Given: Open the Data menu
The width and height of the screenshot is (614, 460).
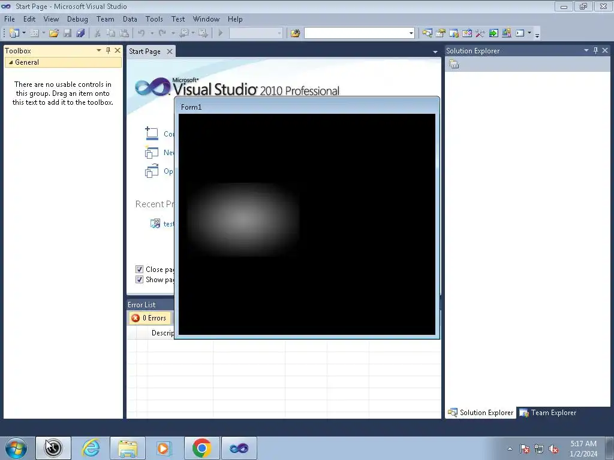Looking at the screenshot, I should 130,19.
